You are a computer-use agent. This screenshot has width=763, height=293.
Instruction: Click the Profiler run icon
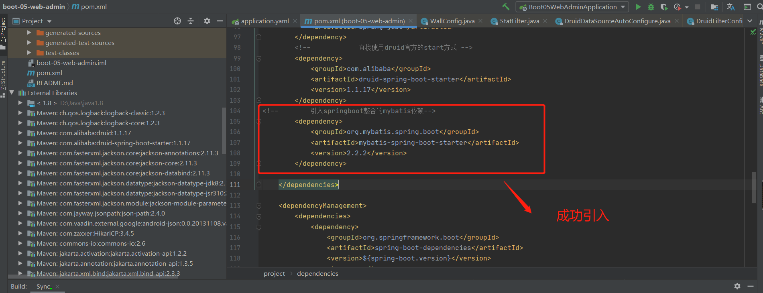(678, 7)
